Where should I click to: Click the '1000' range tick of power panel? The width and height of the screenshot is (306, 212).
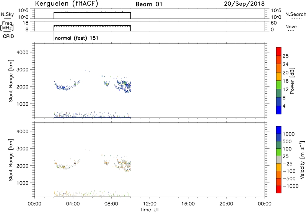pyautogui.click(x=23, y=104)
